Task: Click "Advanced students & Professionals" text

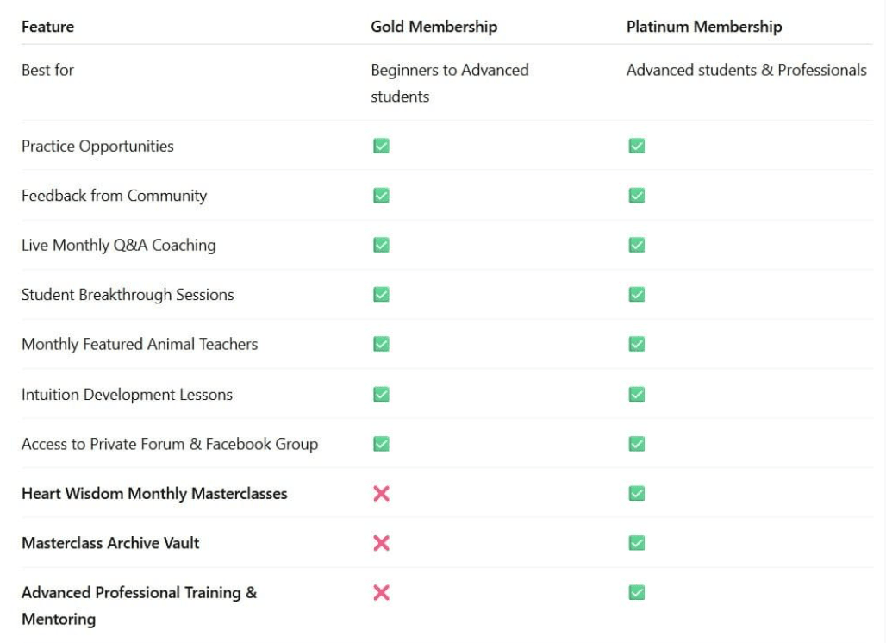Action: pos(746,70)
